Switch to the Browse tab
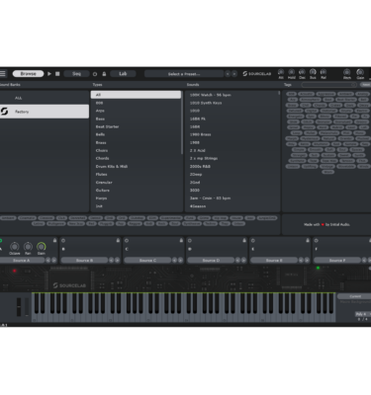Viewport: 371px width, 395px height. point(28,74)
